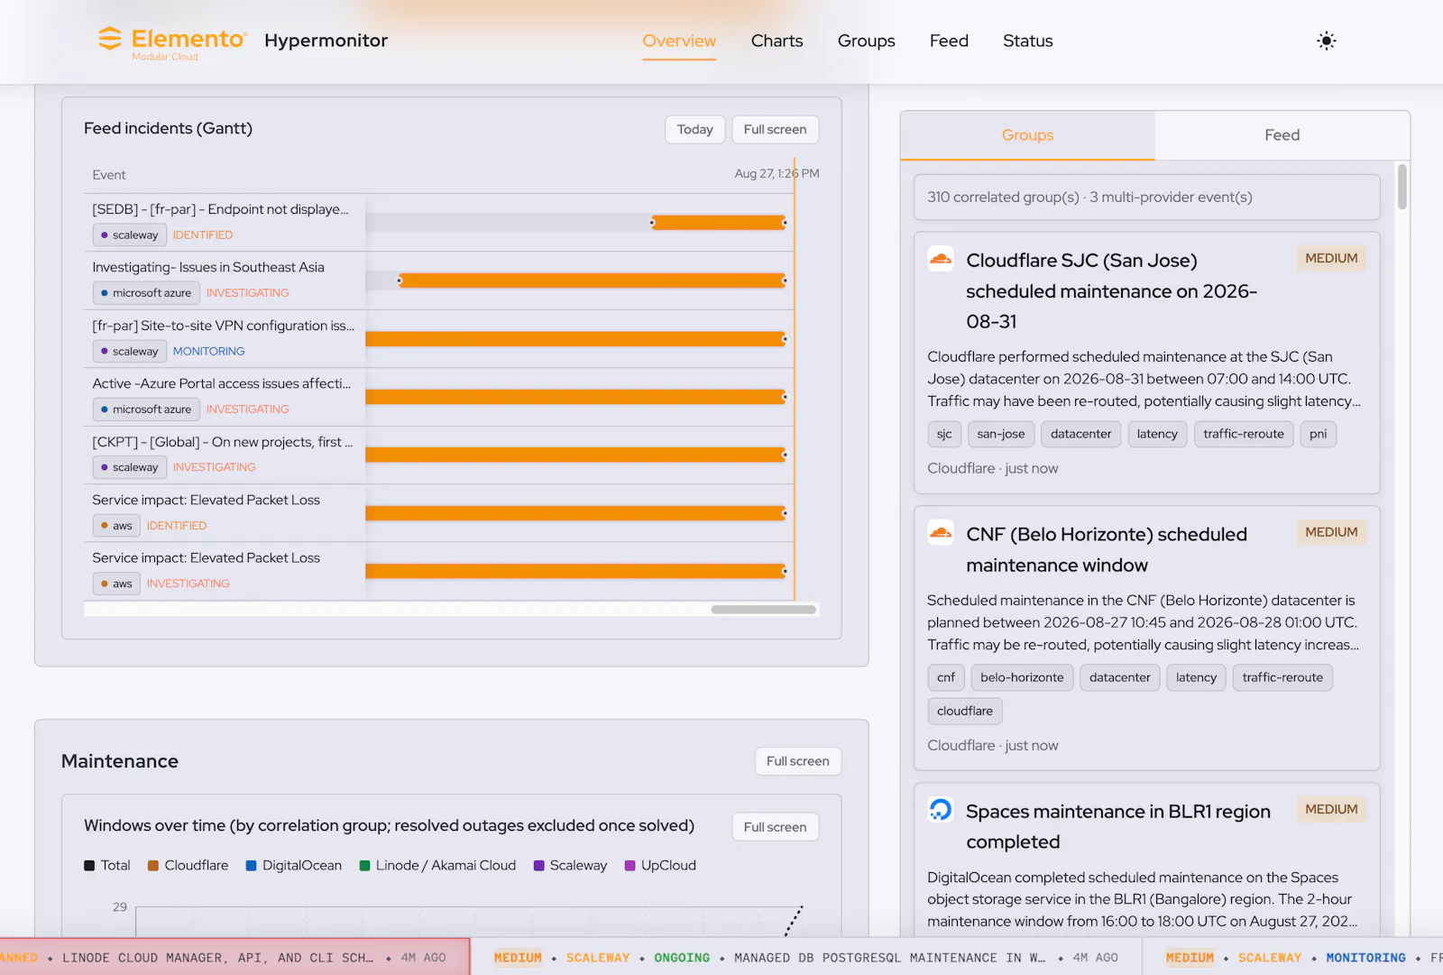This screenshot has width=1443, height=975.
Task: Click the Today button in Gantt panel
Action: [694, 130]
